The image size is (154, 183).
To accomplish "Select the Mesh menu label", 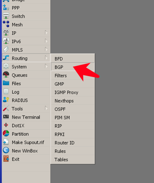I will tap(17, 25).
